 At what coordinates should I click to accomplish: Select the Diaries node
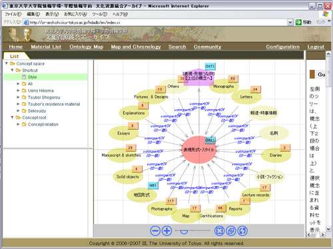coord(276,155)
